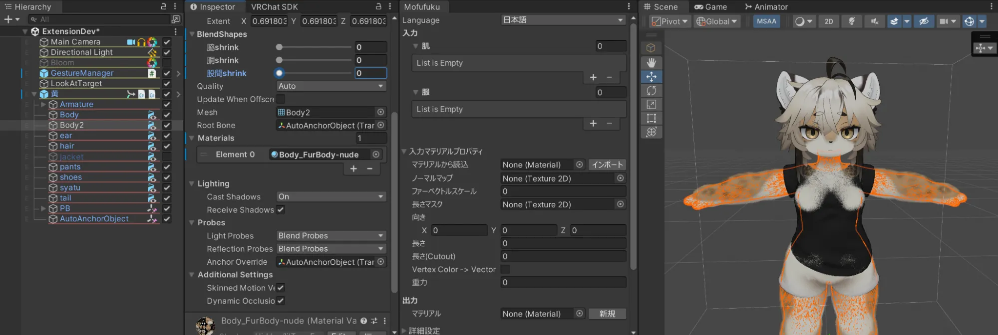Uncheck Receive Shadows checkbox
The width and height of the screenshot is (998, 335).
(281, 210)
